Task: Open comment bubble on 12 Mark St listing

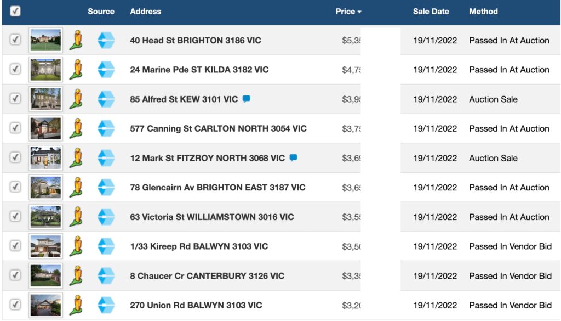Action: pos(294,157)
